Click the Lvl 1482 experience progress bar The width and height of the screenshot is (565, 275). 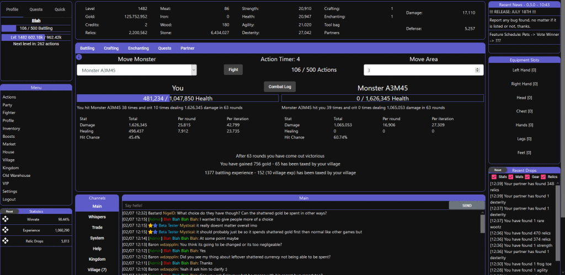(36, 37)
